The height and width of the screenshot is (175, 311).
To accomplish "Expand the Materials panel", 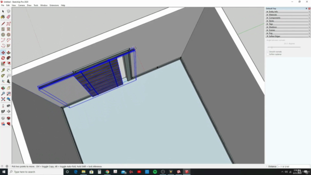I will click(288, 15).
